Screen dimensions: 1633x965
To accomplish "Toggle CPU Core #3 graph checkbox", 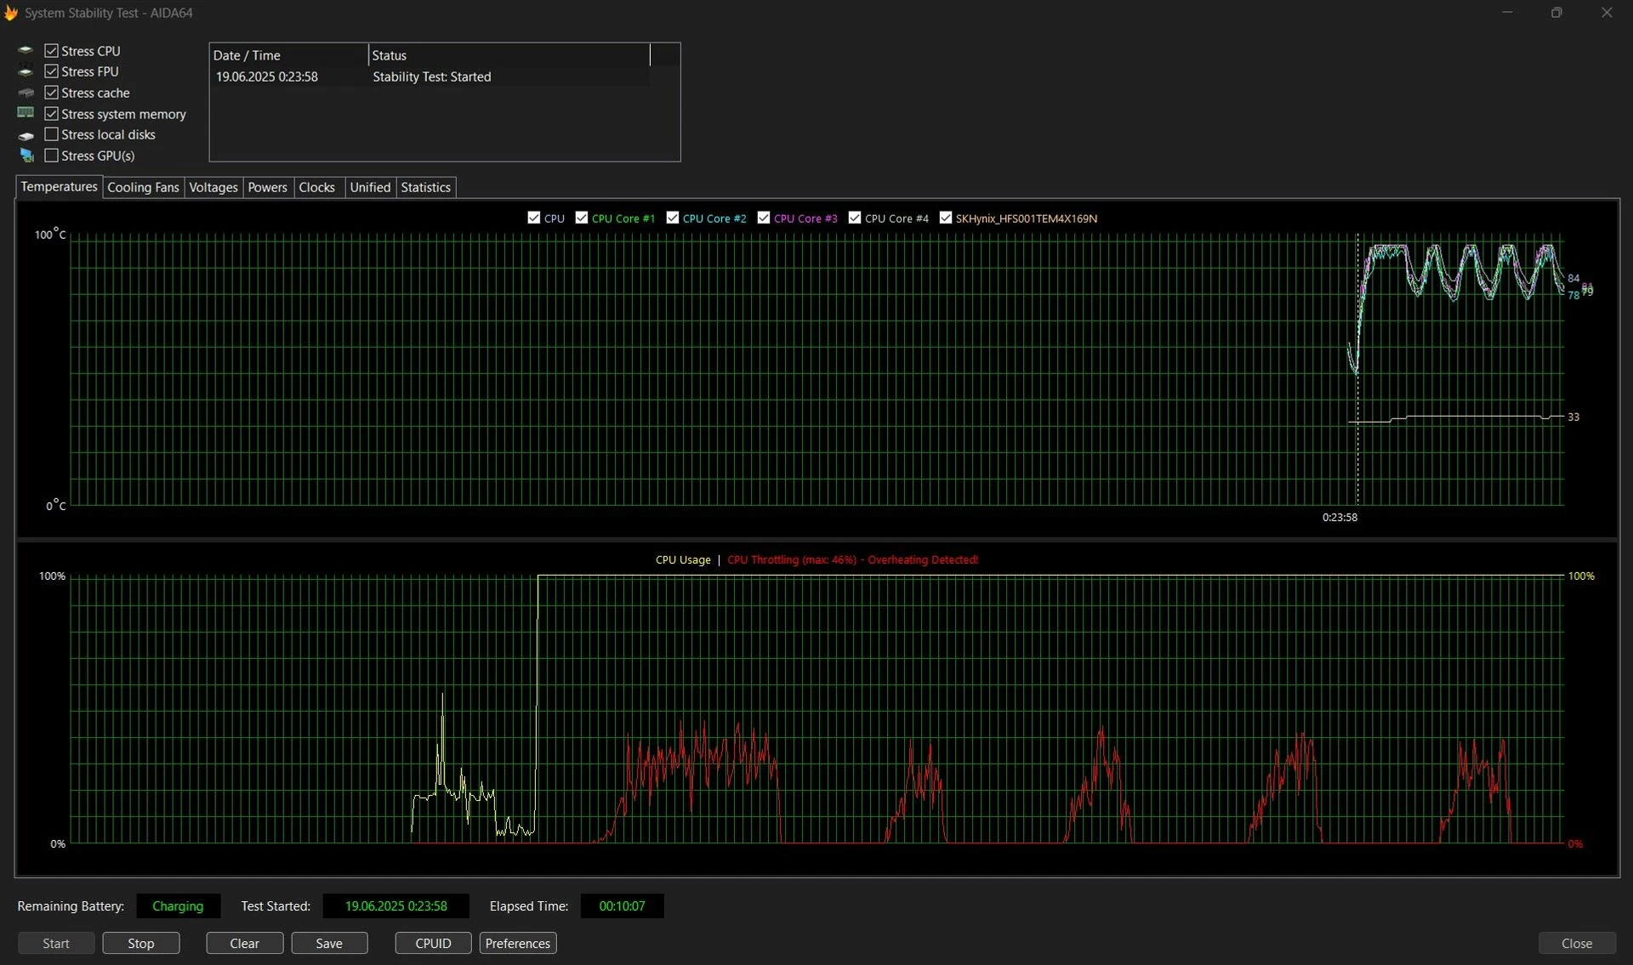I will [x=764, y=218].
